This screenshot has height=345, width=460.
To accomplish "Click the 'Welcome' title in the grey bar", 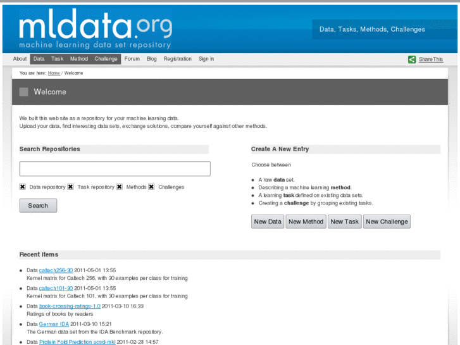I will [x=50, y=92].
